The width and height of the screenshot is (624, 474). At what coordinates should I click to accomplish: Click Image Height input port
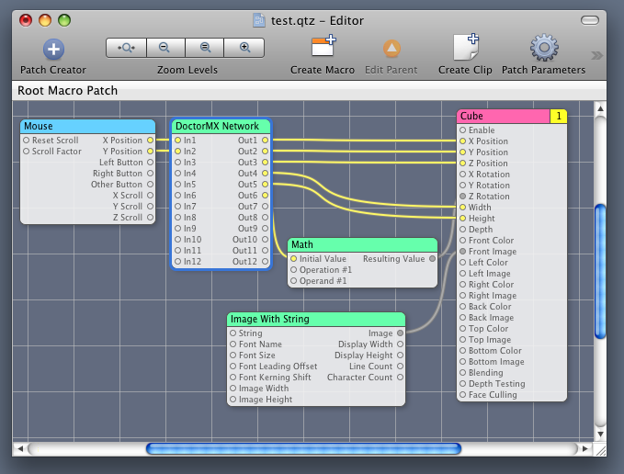click(233, 400)
